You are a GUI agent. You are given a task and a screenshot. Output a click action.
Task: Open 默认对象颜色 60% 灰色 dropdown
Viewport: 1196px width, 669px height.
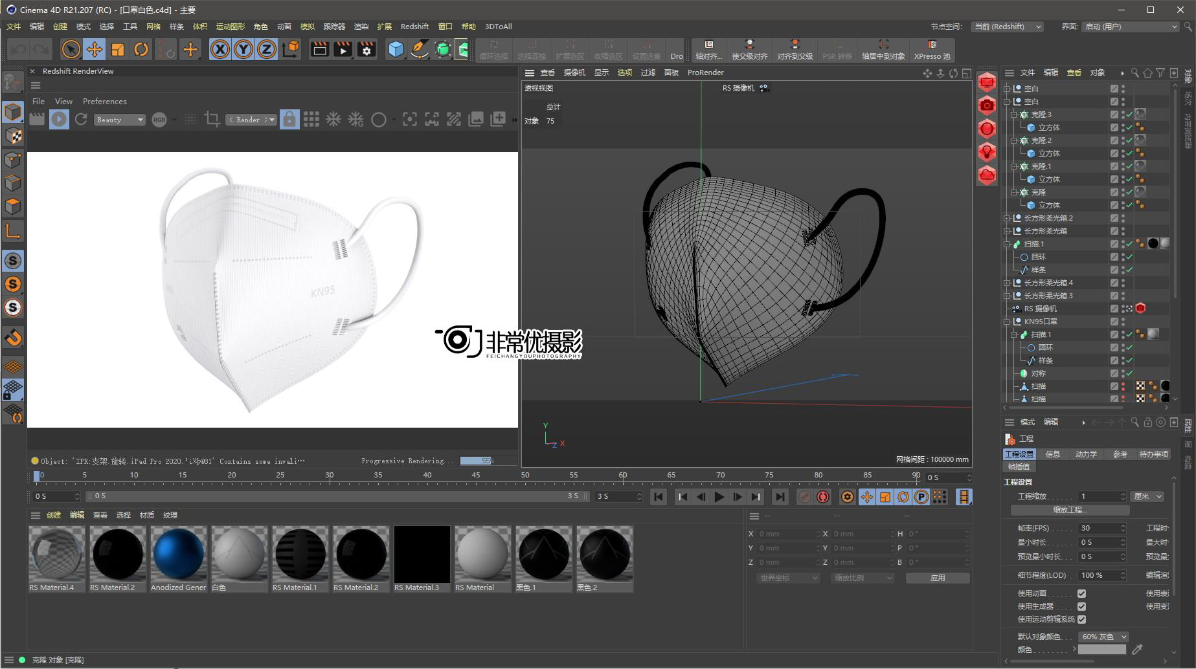[x=1103, y=637]
